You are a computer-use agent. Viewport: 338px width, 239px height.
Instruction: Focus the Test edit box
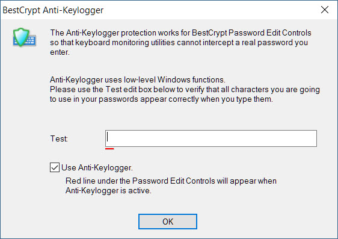(x=211, y=138)
